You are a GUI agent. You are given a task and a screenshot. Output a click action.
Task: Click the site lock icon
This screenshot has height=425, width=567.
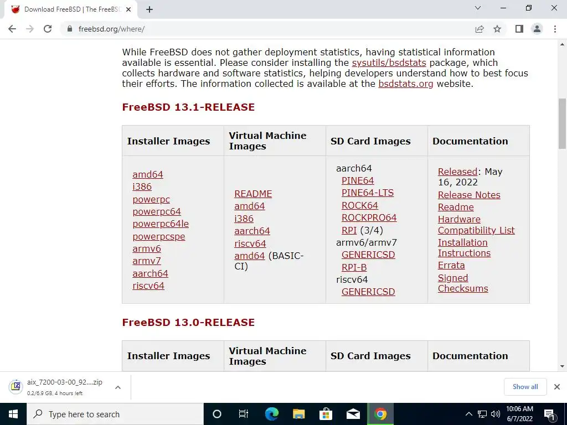(x=70, y=29)
